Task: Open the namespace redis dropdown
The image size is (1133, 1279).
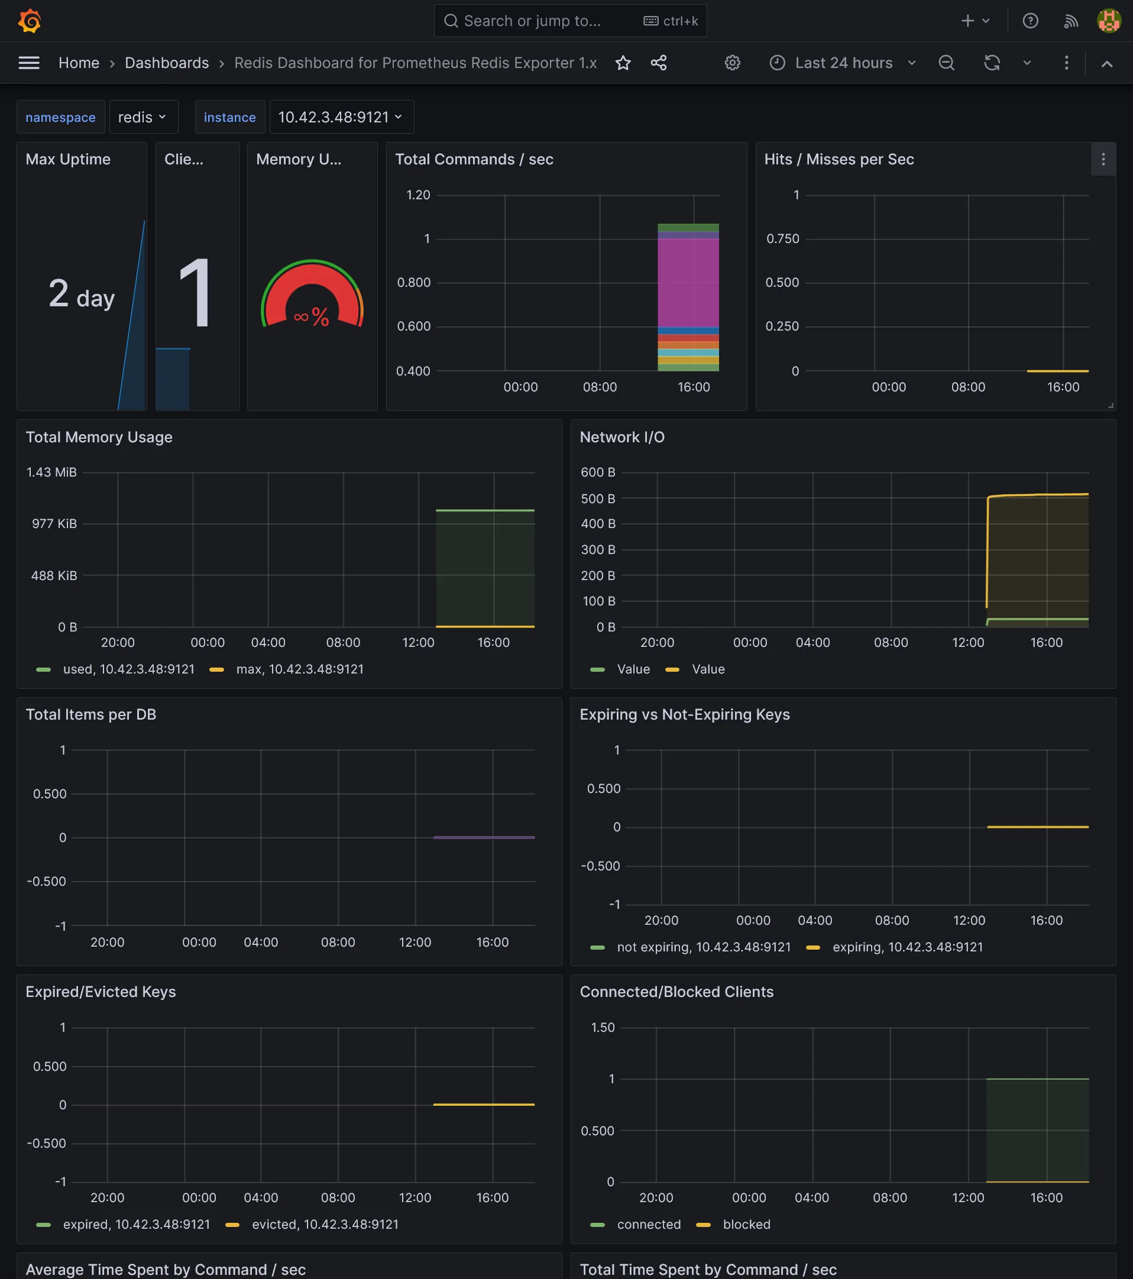Action: click(143, 117)
